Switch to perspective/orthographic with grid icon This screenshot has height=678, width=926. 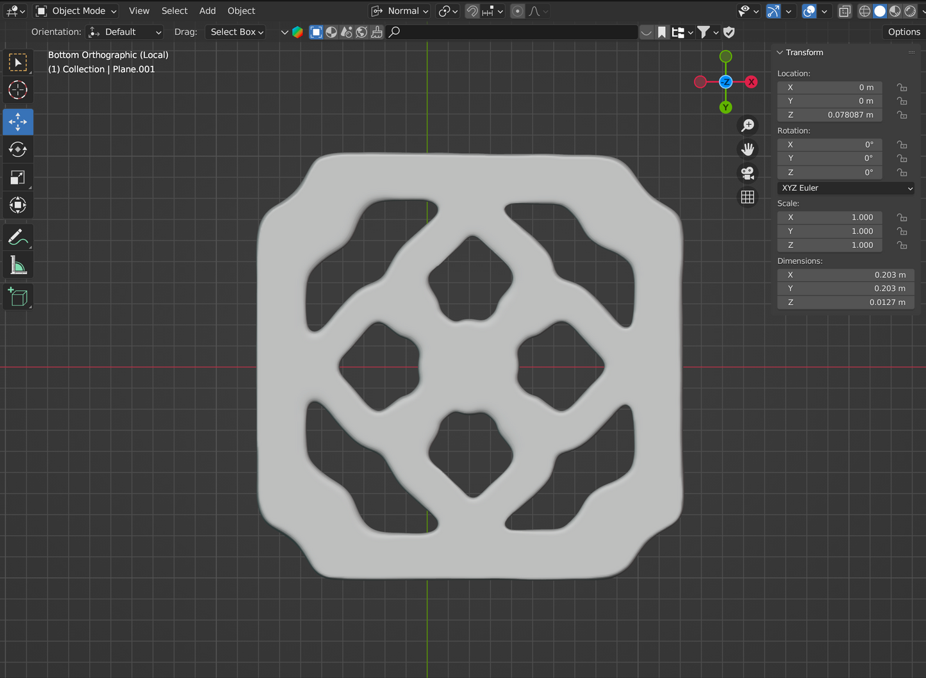click(747, 197)
